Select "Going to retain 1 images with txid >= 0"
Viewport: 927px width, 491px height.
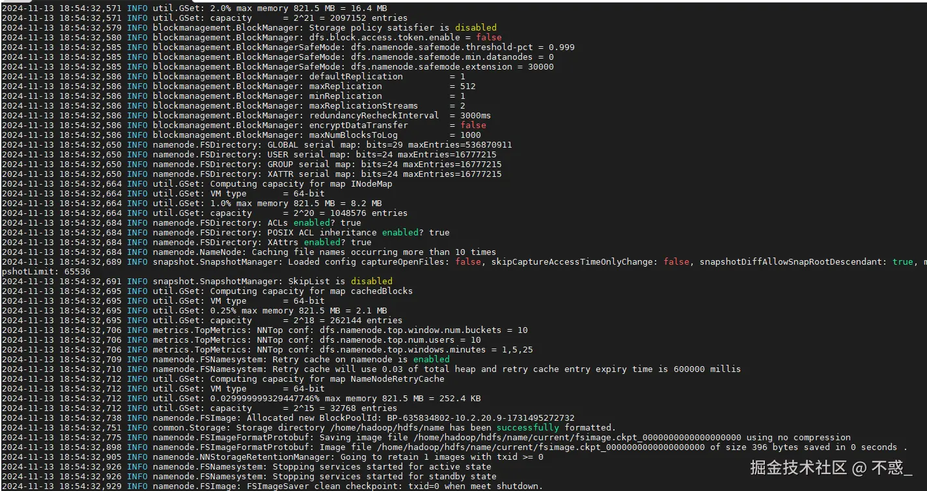272,457
